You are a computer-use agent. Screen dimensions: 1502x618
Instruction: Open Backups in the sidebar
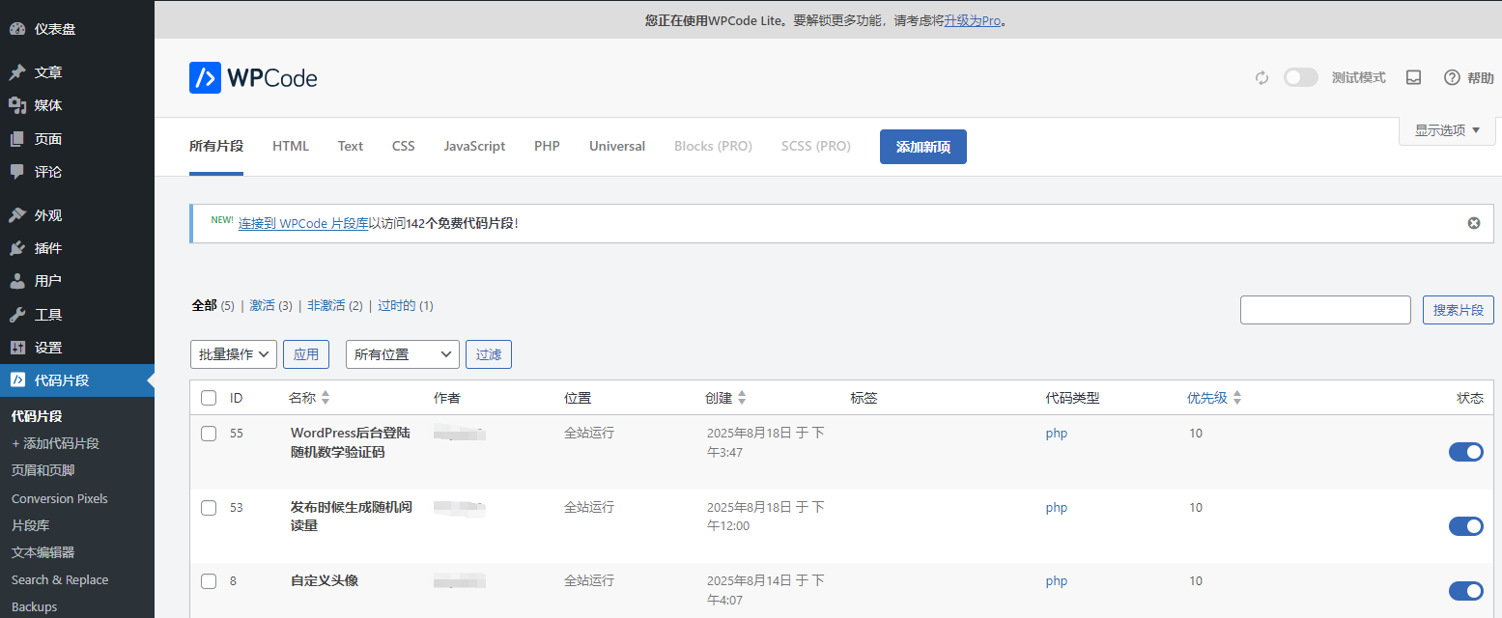35,607
